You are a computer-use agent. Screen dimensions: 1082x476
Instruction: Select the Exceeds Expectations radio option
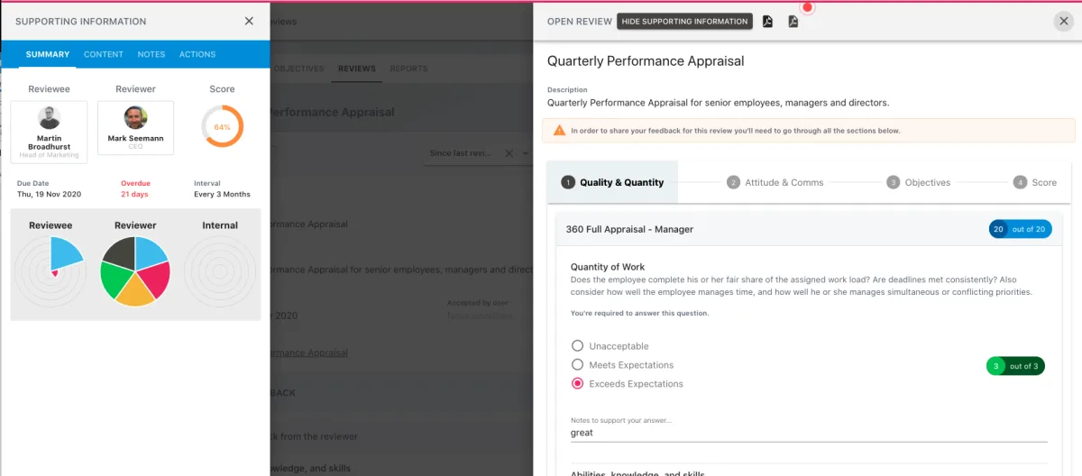coord(577,384)
